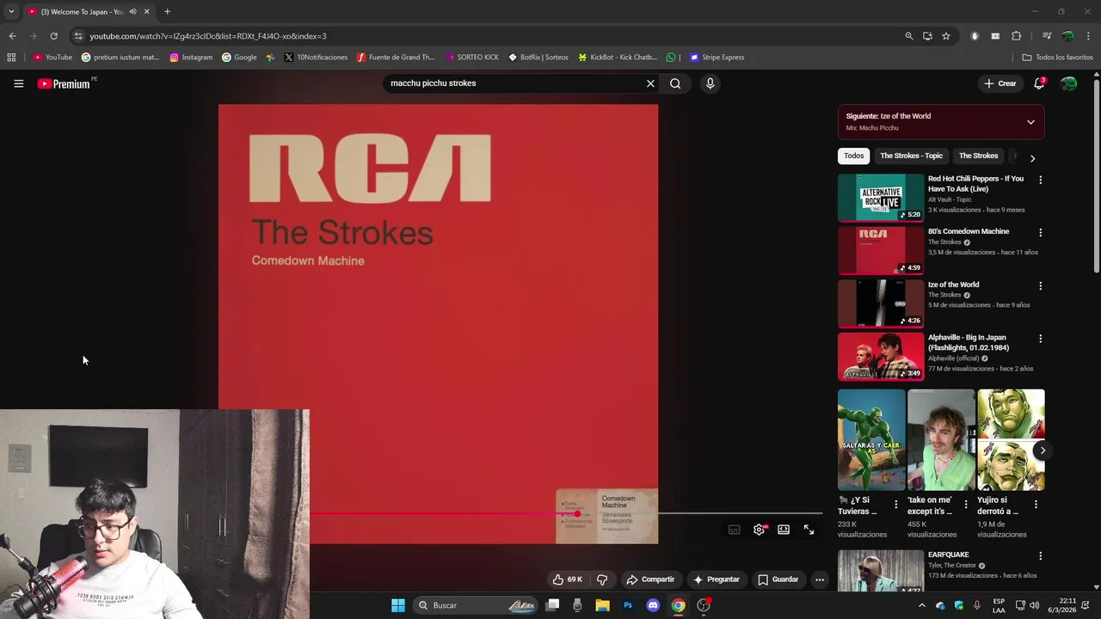Image resolution: width=1101 pixels, height=619 pixels.
Task: Open the Stripe Express bookmark
Action: [717, 58]
